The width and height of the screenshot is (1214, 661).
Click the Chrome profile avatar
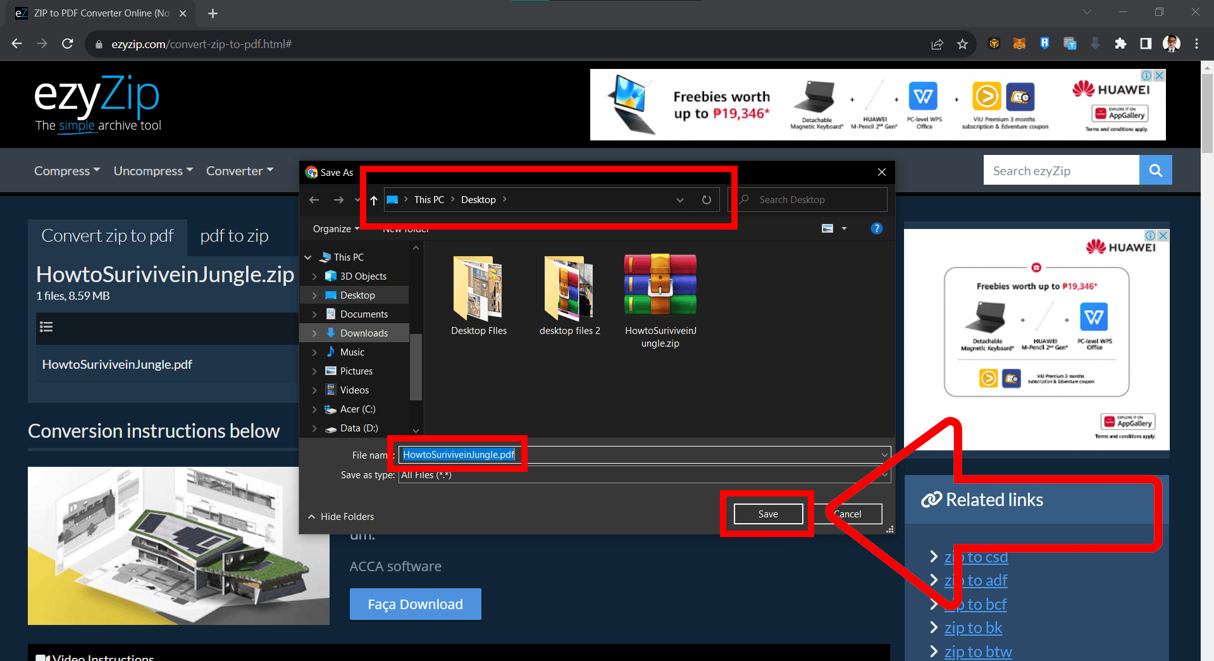click(x=1171, y=44)
